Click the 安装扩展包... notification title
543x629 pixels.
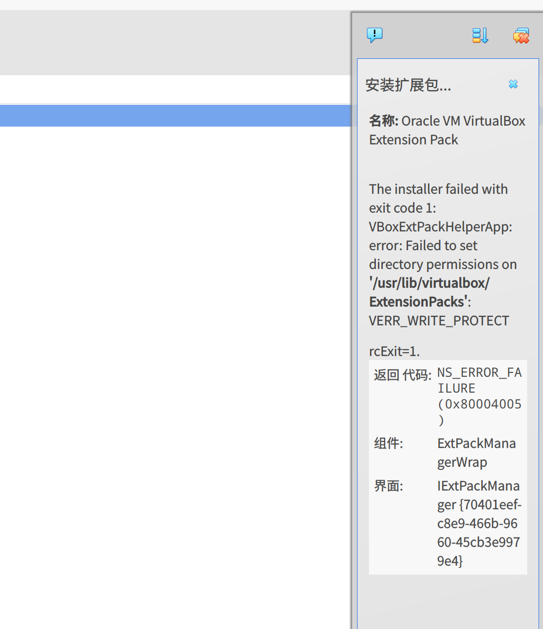408,85
